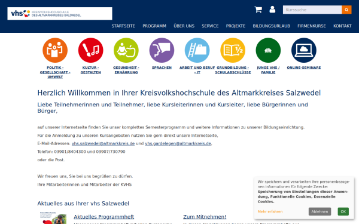Click the vhs.salzwedel@altmarkkreis.de email link
Screen dimensions: 359x224
point(103,143)
